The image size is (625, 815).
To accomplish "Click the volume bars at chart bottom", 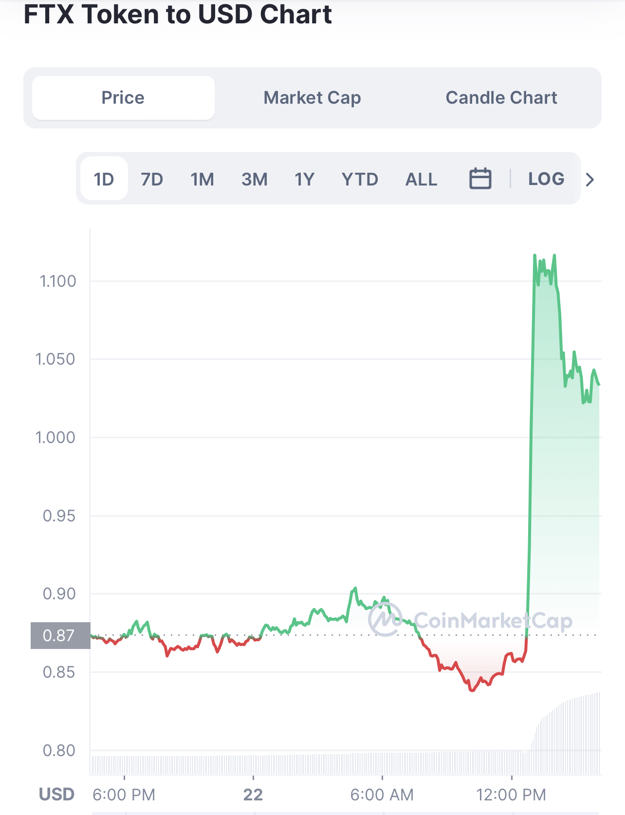I will pos(341,764).
